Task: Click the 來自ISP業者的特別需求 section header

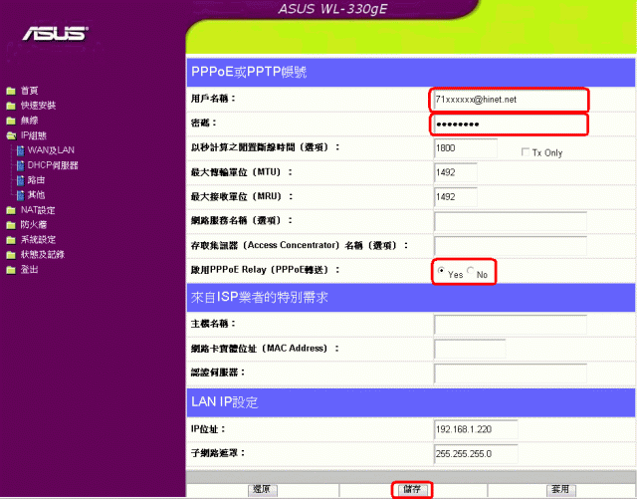Action: 411,297
